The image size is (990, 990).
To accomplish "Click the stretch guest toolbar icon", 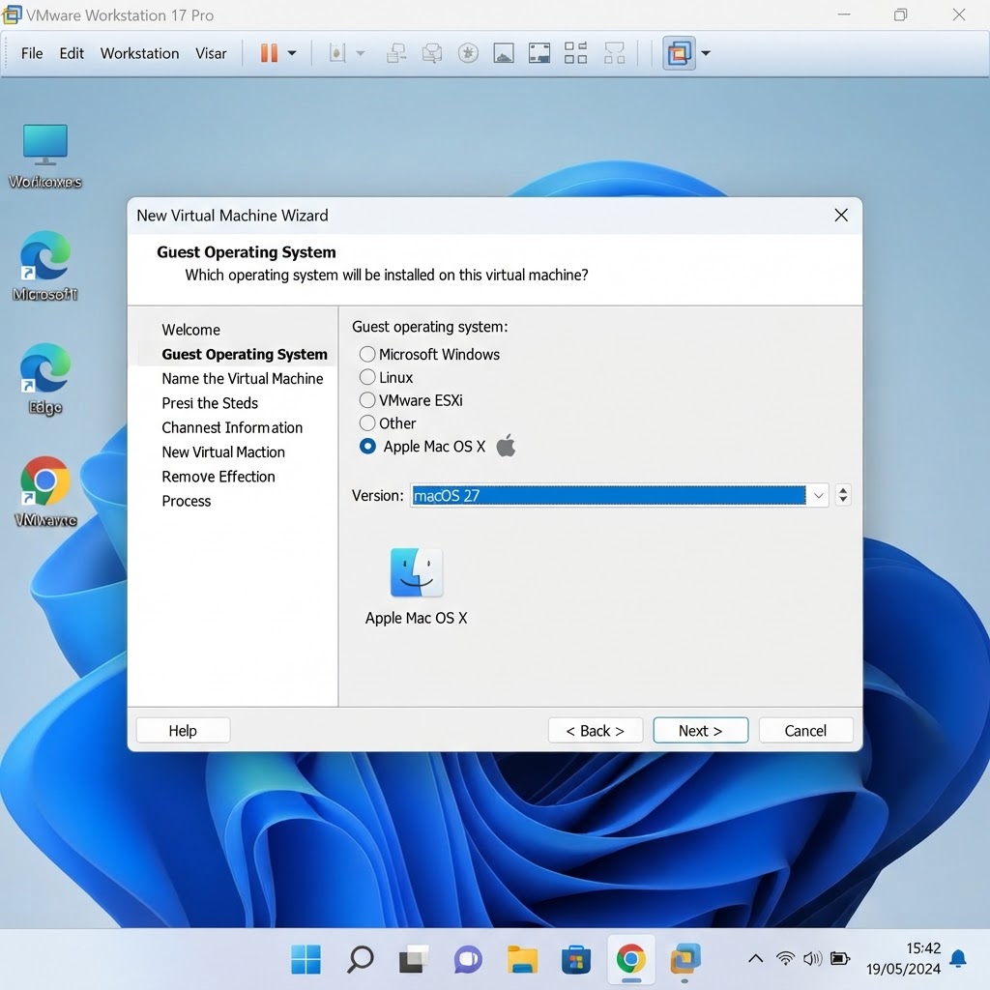I will click(614, 53).
